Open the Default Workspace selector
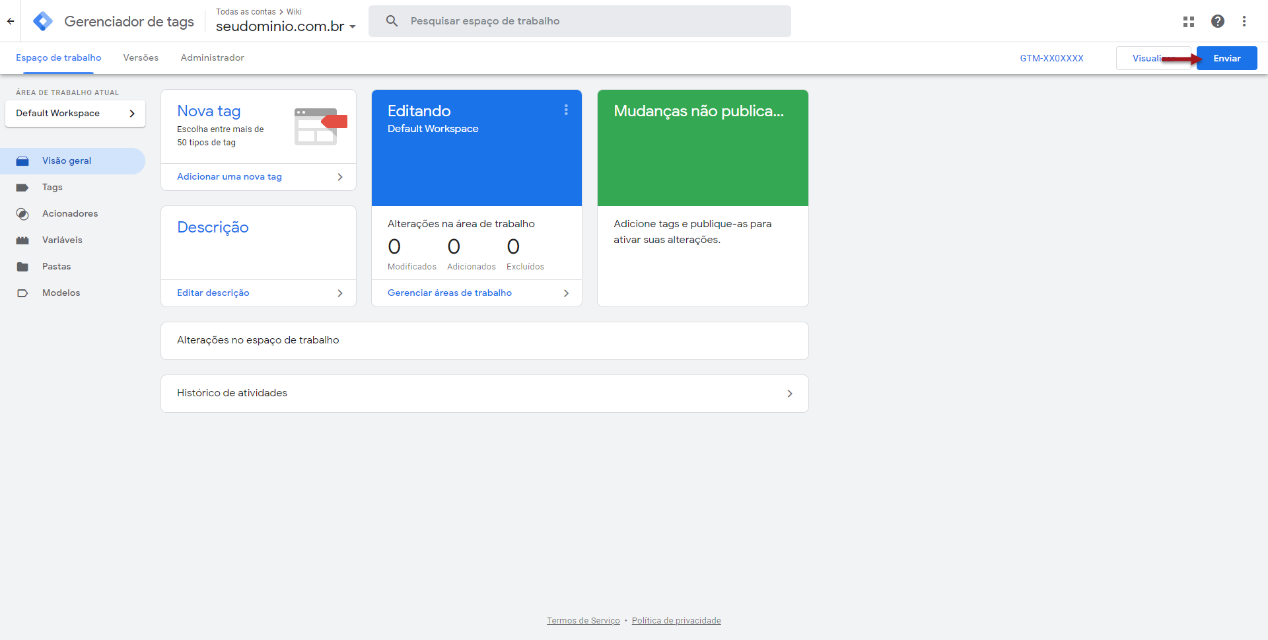This screenshot has width=1268, height=640. pos(75,114)
